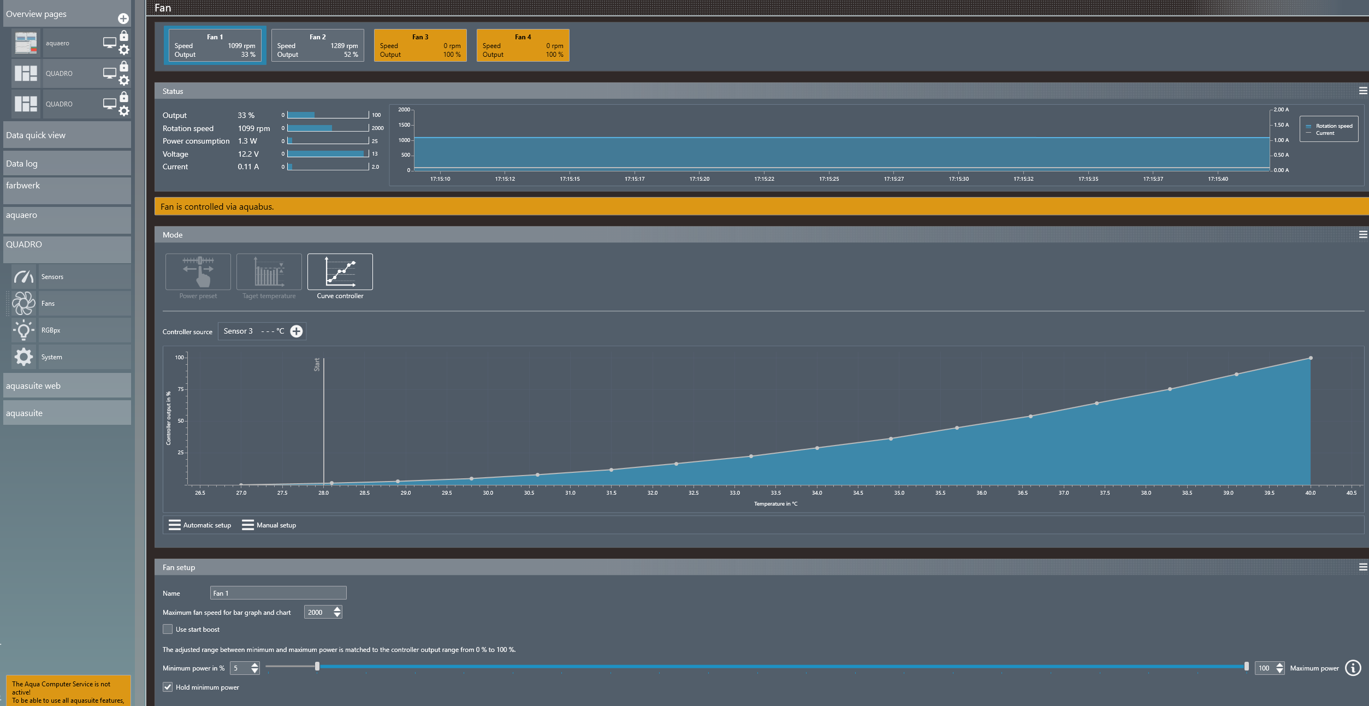Toggle the lock icon for aquaero page
1369x706 pixels.
[x=124, y=36]
